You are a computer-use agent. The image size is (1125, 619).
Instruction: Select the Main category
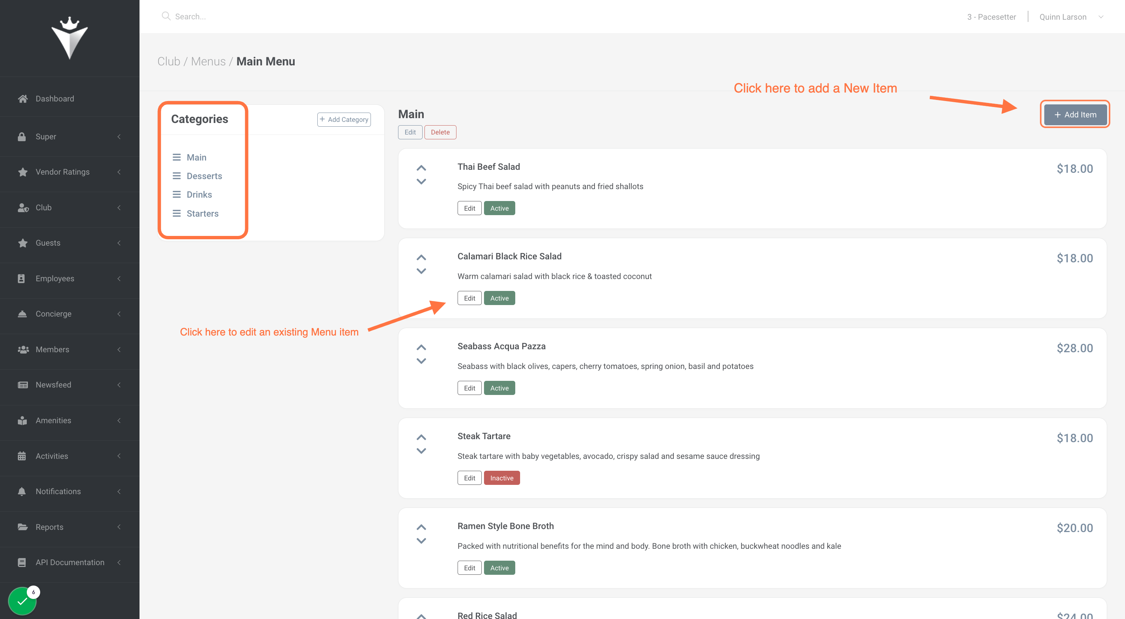[x=196, y=157]
